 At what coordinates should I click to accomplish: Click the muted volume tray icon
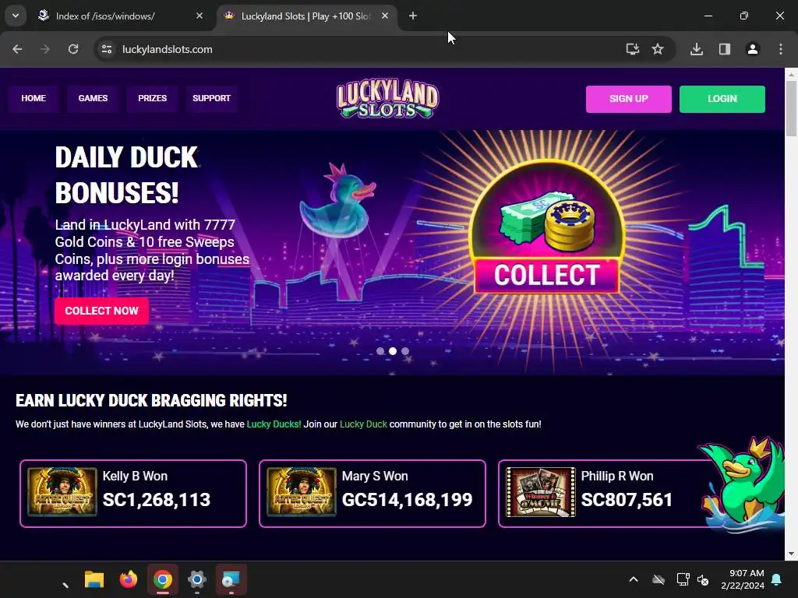click(x=704, y=579)
